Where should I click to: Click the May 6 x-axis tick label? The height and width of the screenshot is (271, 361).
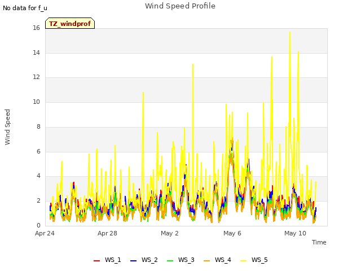coord(232,233)
